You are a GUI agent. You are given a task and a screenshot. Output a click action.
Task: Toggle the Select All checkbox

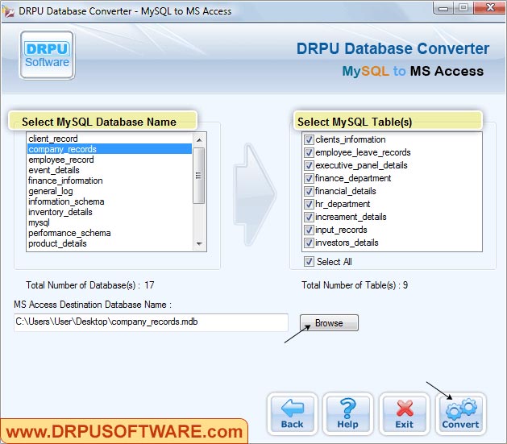pos(309,261)
